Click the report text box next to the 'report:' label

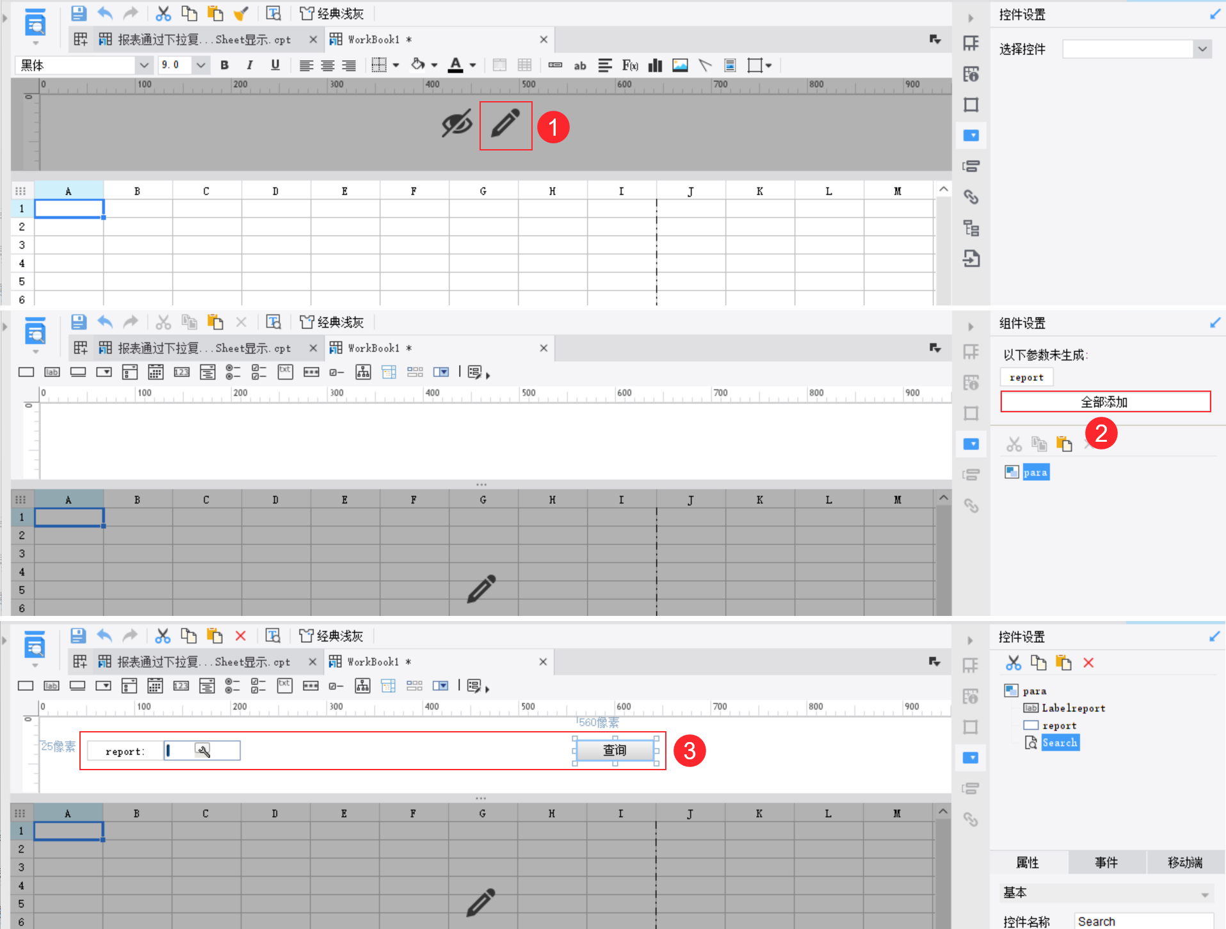coord(202,750)
